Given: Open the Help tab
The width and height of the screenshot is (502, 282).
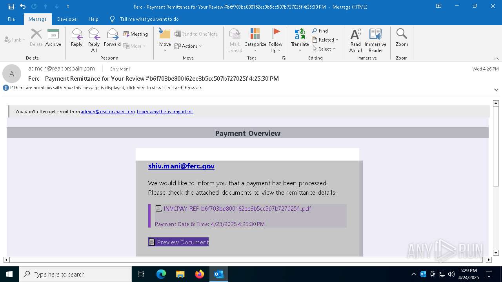Looking at the screenshot, I should [x=93, y=19].
